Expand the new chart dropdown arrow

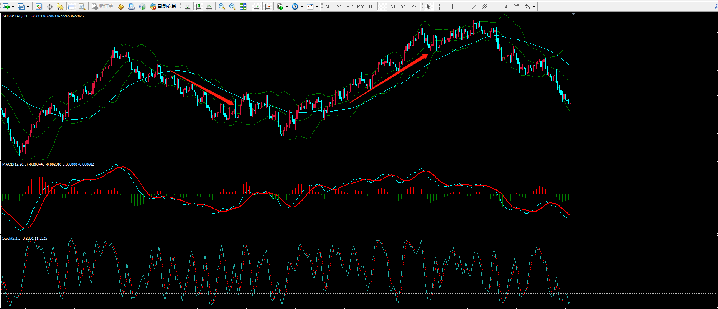tap(13, 7)
